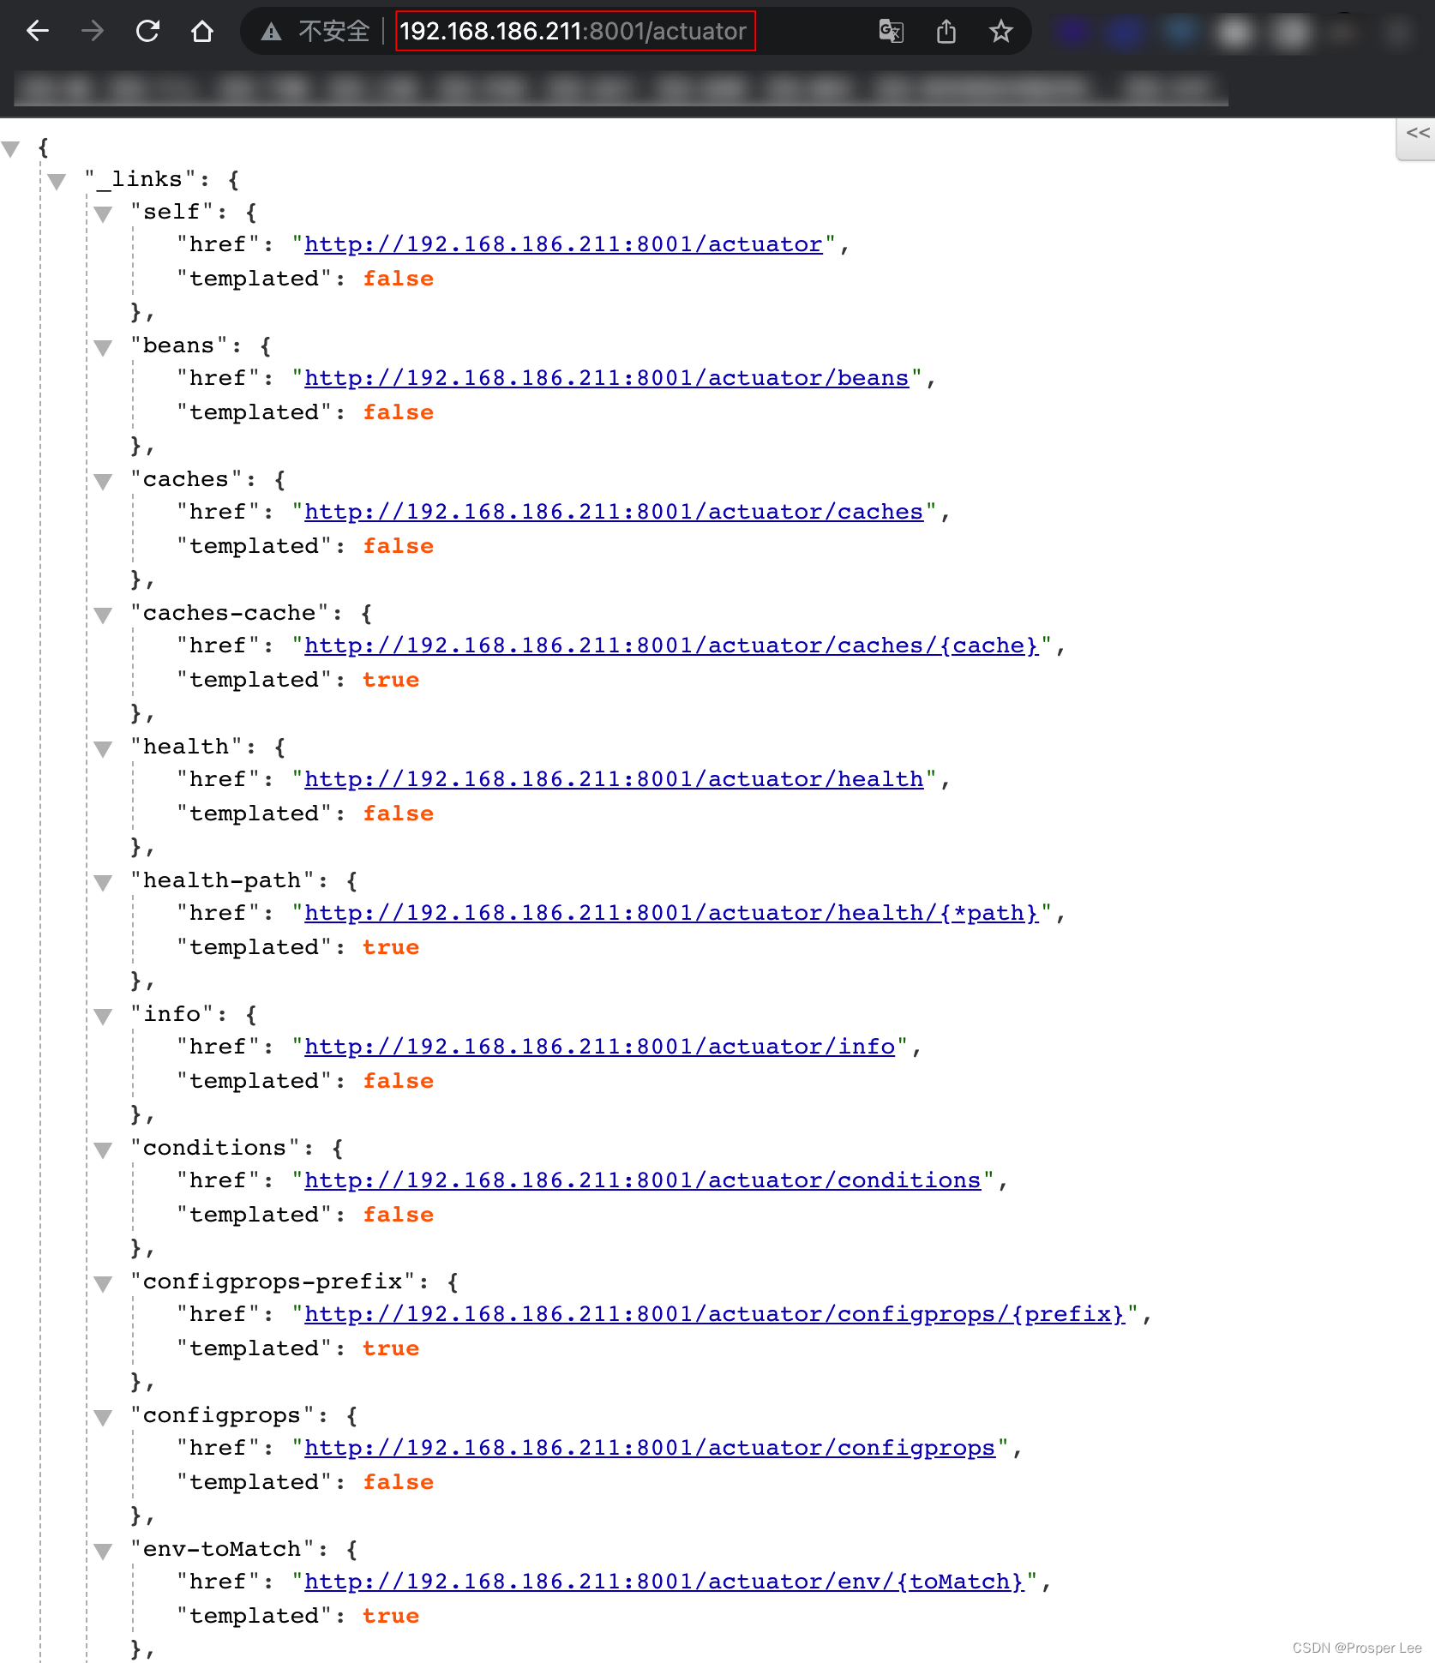Collapse the JSON viewer side panel
Screen dimensions: 1435x1663
click(x=1417, y=134)
